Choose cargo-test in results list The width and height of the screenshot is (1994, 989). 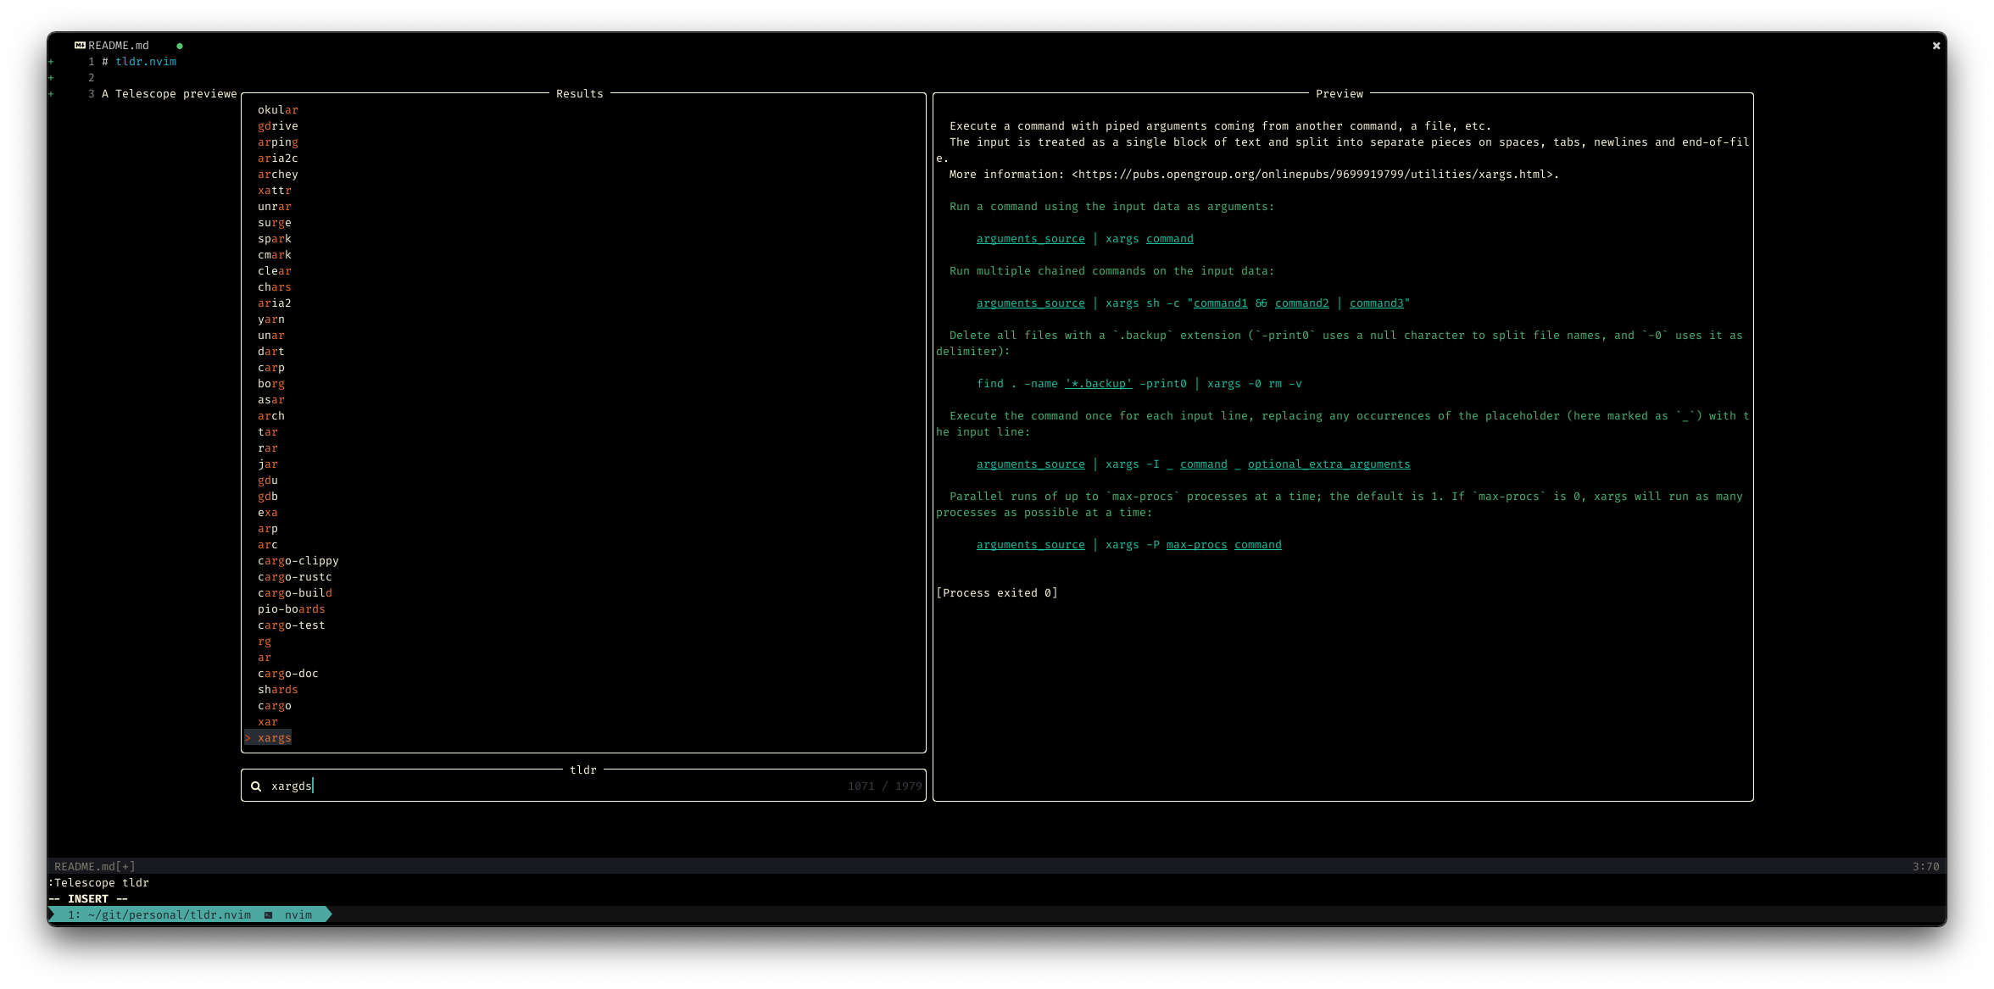pos(292,625)
